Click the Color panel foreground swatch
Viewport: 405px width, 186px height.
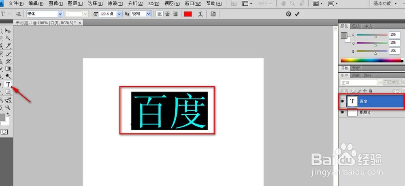click(344, 36)
